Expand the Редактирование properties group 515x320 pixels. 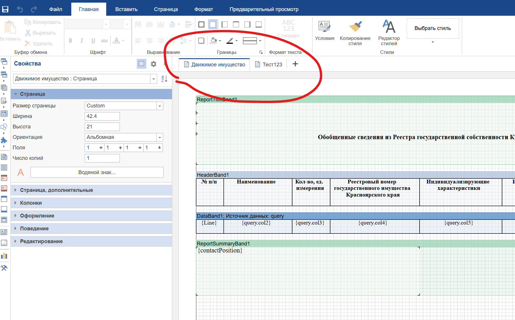91,241
